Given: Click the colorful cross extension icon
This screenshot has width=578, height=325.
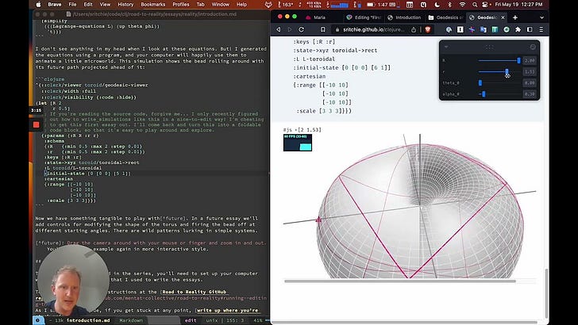Looking at the screenshot, I should [x=472, y=29].
